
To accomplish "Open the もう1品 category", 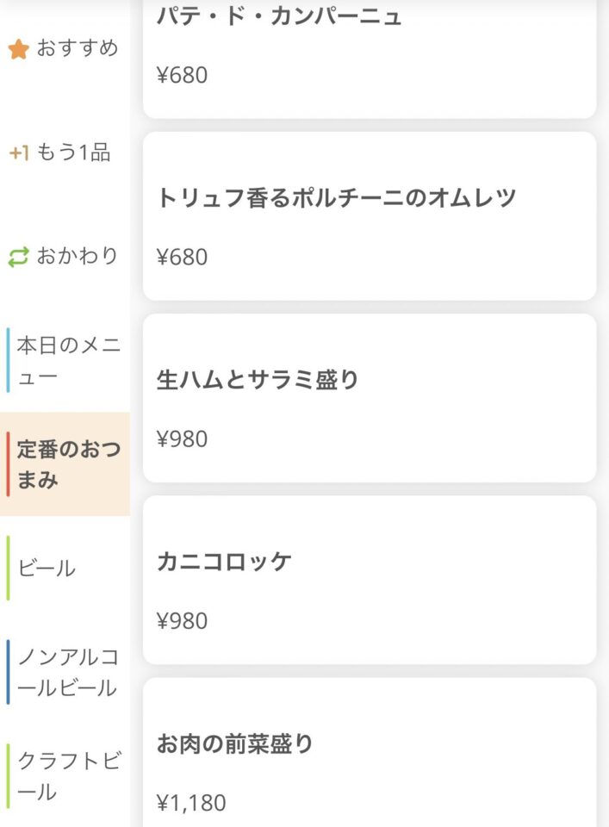I will pyautogui.click(x=65, y=152).
